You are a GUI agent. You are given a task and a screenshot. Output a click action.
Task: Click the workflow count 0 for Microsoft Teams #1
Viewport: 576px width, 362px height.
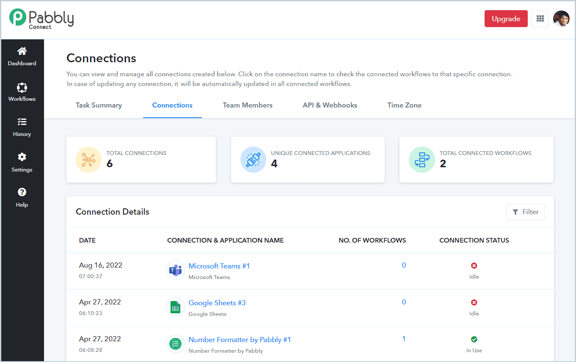click(404, 265)
